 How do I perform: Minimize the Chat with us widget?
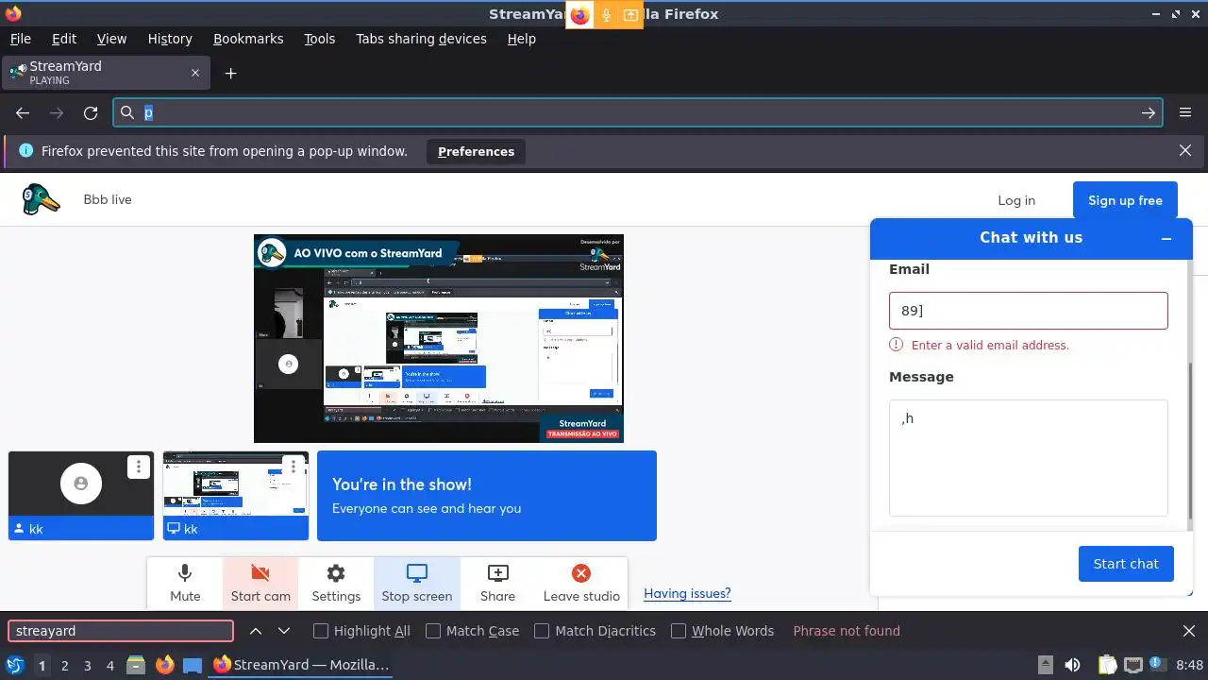coord(1166,239)
